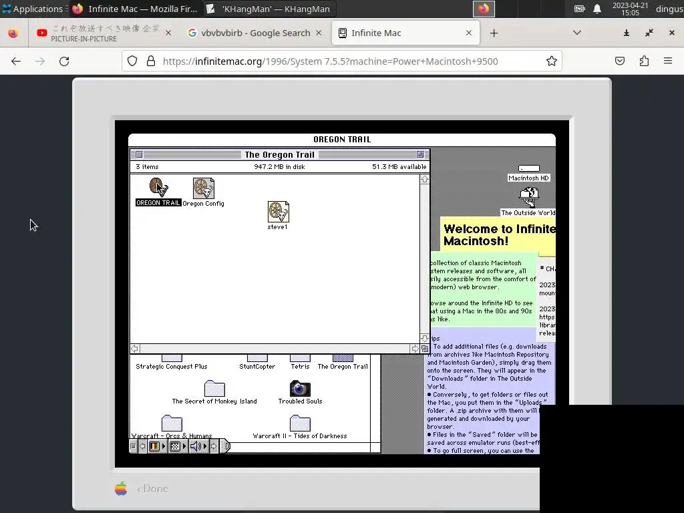Click the Control Strip close box
Image resolution: width=684 pixels, height=513 pixels.
pos(134,446)
